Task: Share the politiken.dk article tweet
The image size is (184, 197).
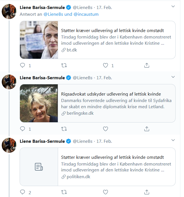Action: click(x=147, y=192)
